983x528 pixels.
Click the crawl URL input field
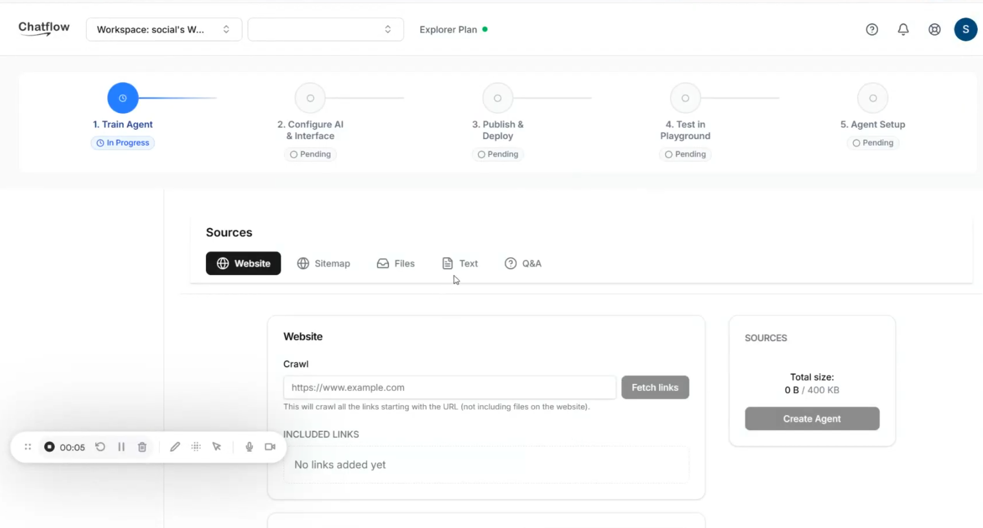point(449,387)
